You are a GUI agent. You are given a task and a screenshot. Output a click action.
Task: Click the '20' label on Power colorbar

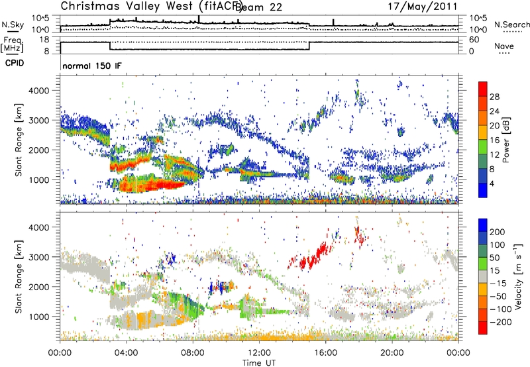(494, 126)
